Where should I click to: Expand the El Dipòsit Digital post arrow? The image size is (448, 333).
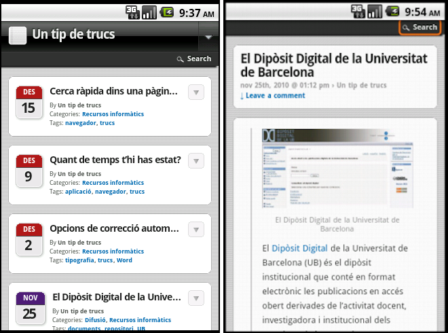pyautogui.click(x=195, y=298)
